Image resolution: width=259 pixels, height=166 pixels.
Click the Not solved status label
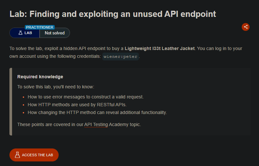(x=55, y=33)
